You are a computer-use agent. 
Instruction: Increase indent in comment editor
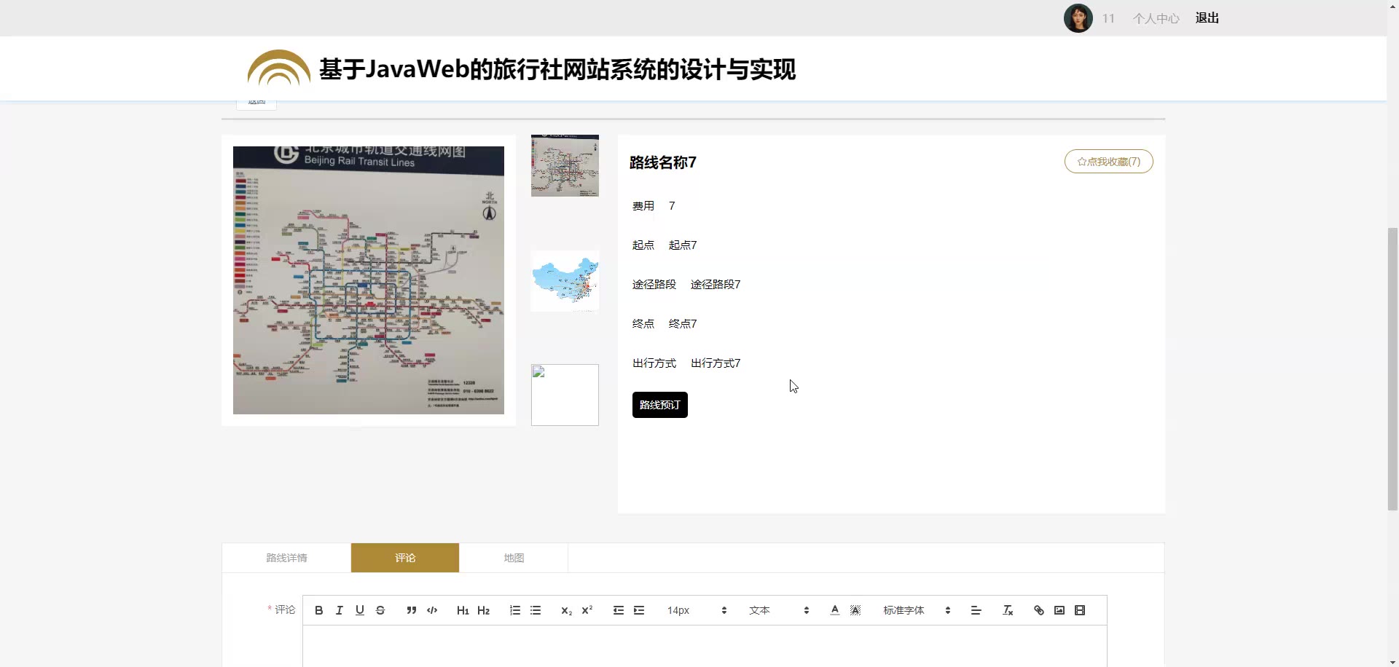[x=638, y=610]
